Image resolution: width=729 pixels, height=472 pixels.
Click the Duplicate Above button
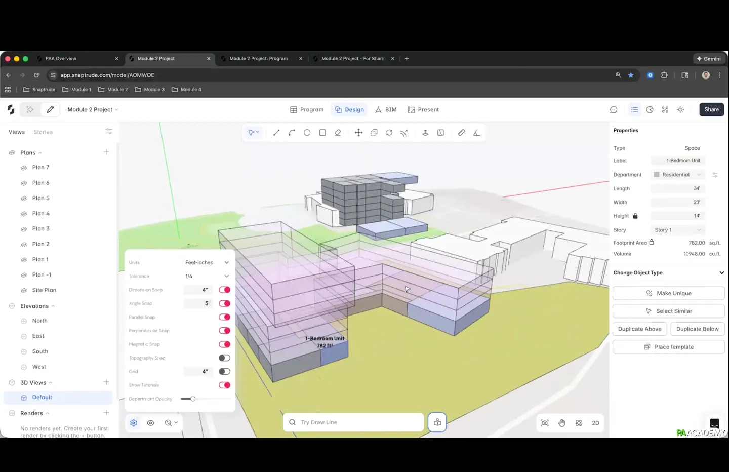point(639,329)
